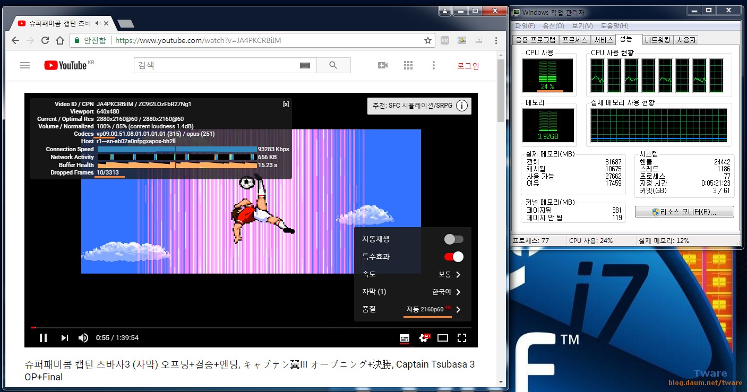Image resolution: width=747 pixels, height=392 pixels.
Task: Open 파일(F) menu in Task Manager
Action: click(x=525, y=26)
